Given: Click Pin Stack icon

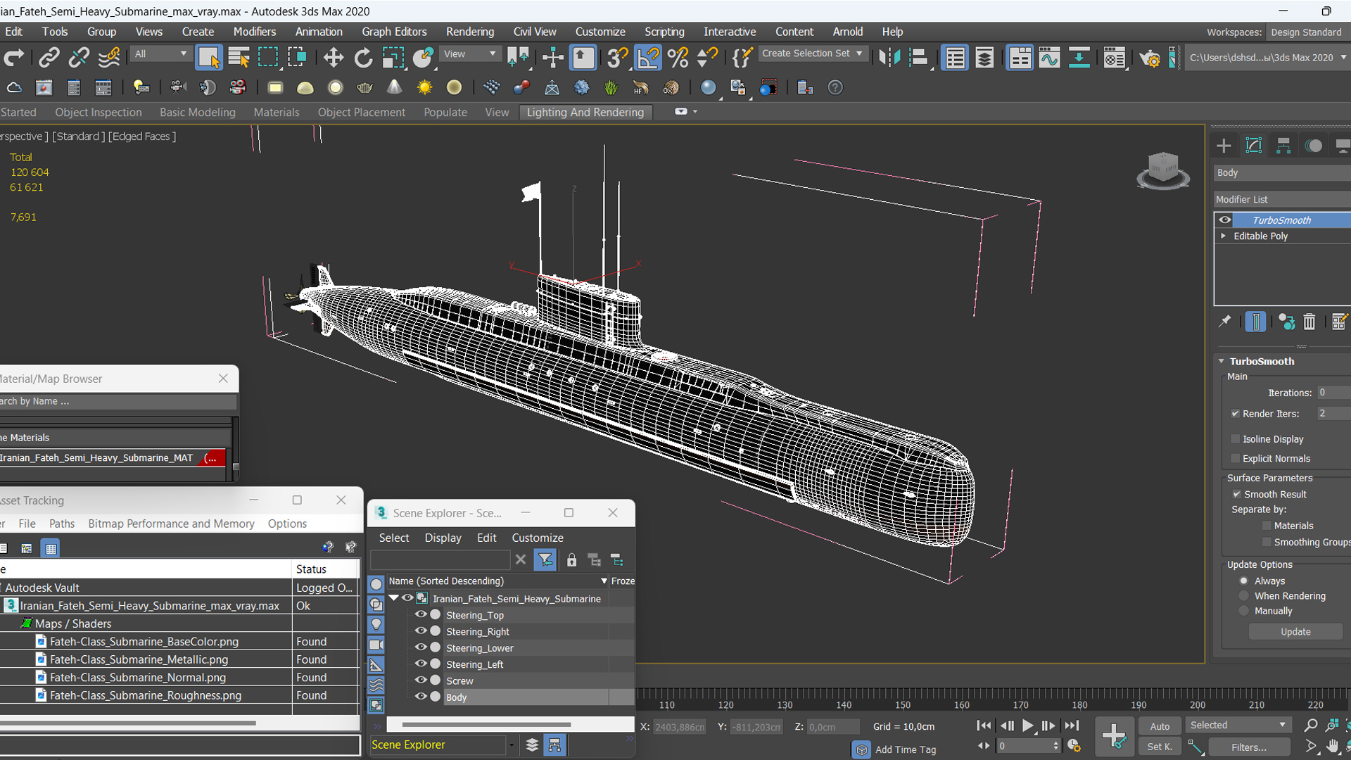Looking at the screenshot, I should point(1225,322).
